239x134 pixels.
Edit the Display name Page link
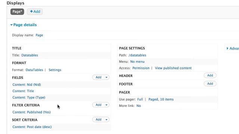click(x=39, y=35)
